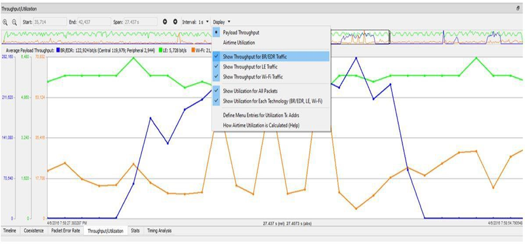Click the Average Payload Throughput label
This screenshot has width=525, height=244.
click(30, 50)
